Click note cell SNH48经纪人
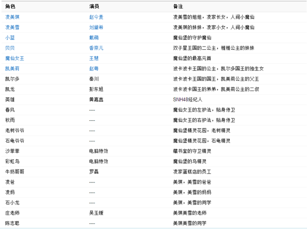Screen dimensions: 307x229 tap(188, 99)
